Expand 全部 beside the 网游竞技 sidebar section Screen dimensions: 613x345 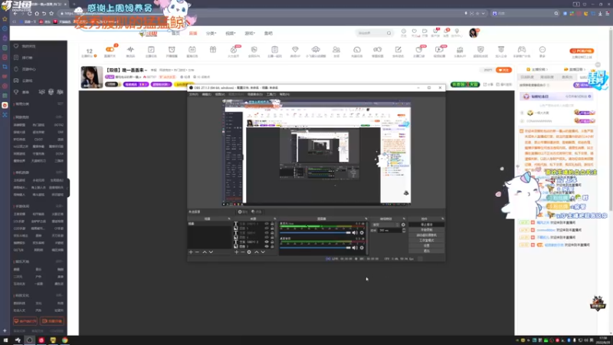click(x=59, y=117)
